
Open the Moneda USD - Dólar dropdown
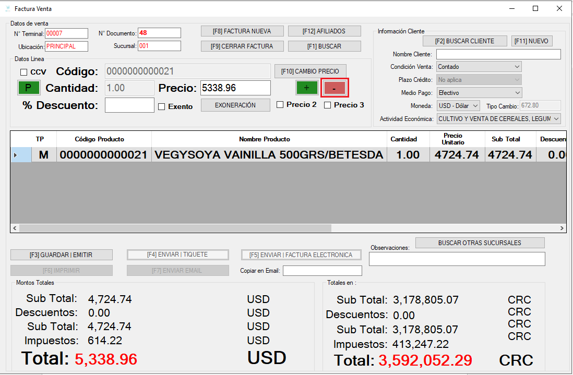[458, 105]
